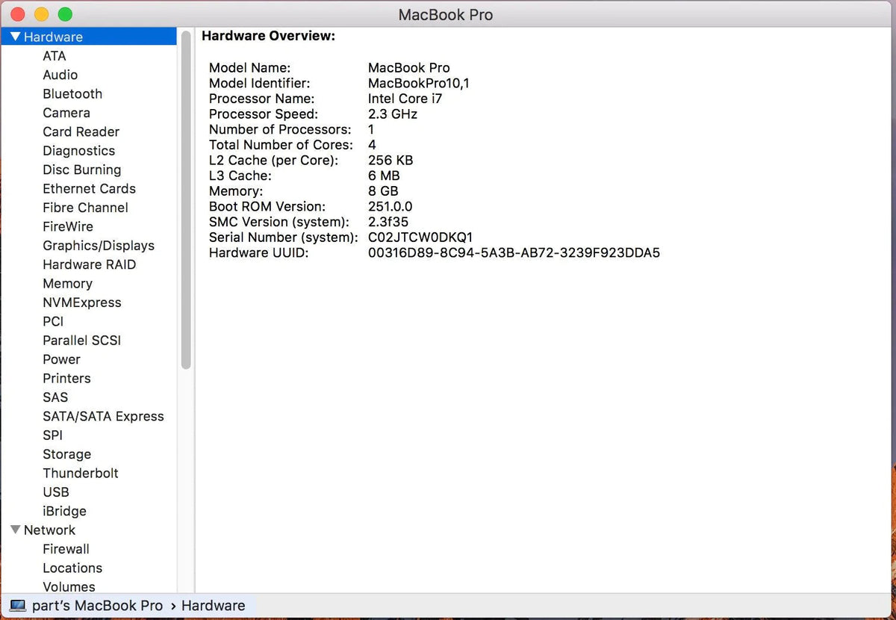The height and width of the screenshot is (620, 896).
Task: Select FireWire in the sidebar
Action: [x=68, y=226]
